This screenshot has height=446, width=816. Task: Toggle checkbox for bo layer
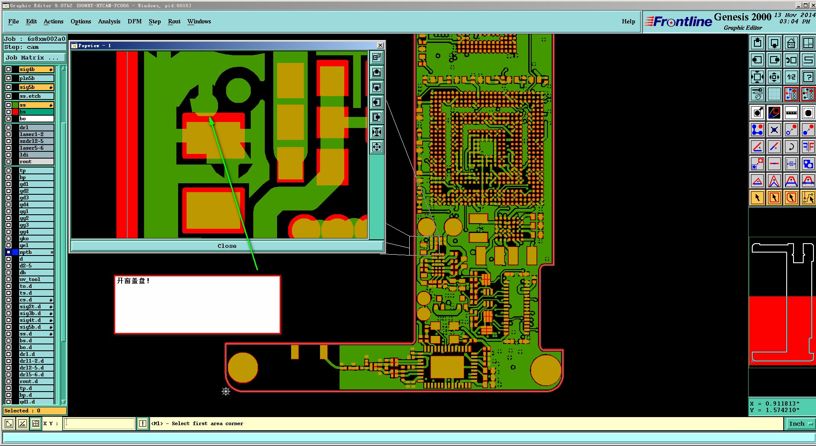(8, 119)
